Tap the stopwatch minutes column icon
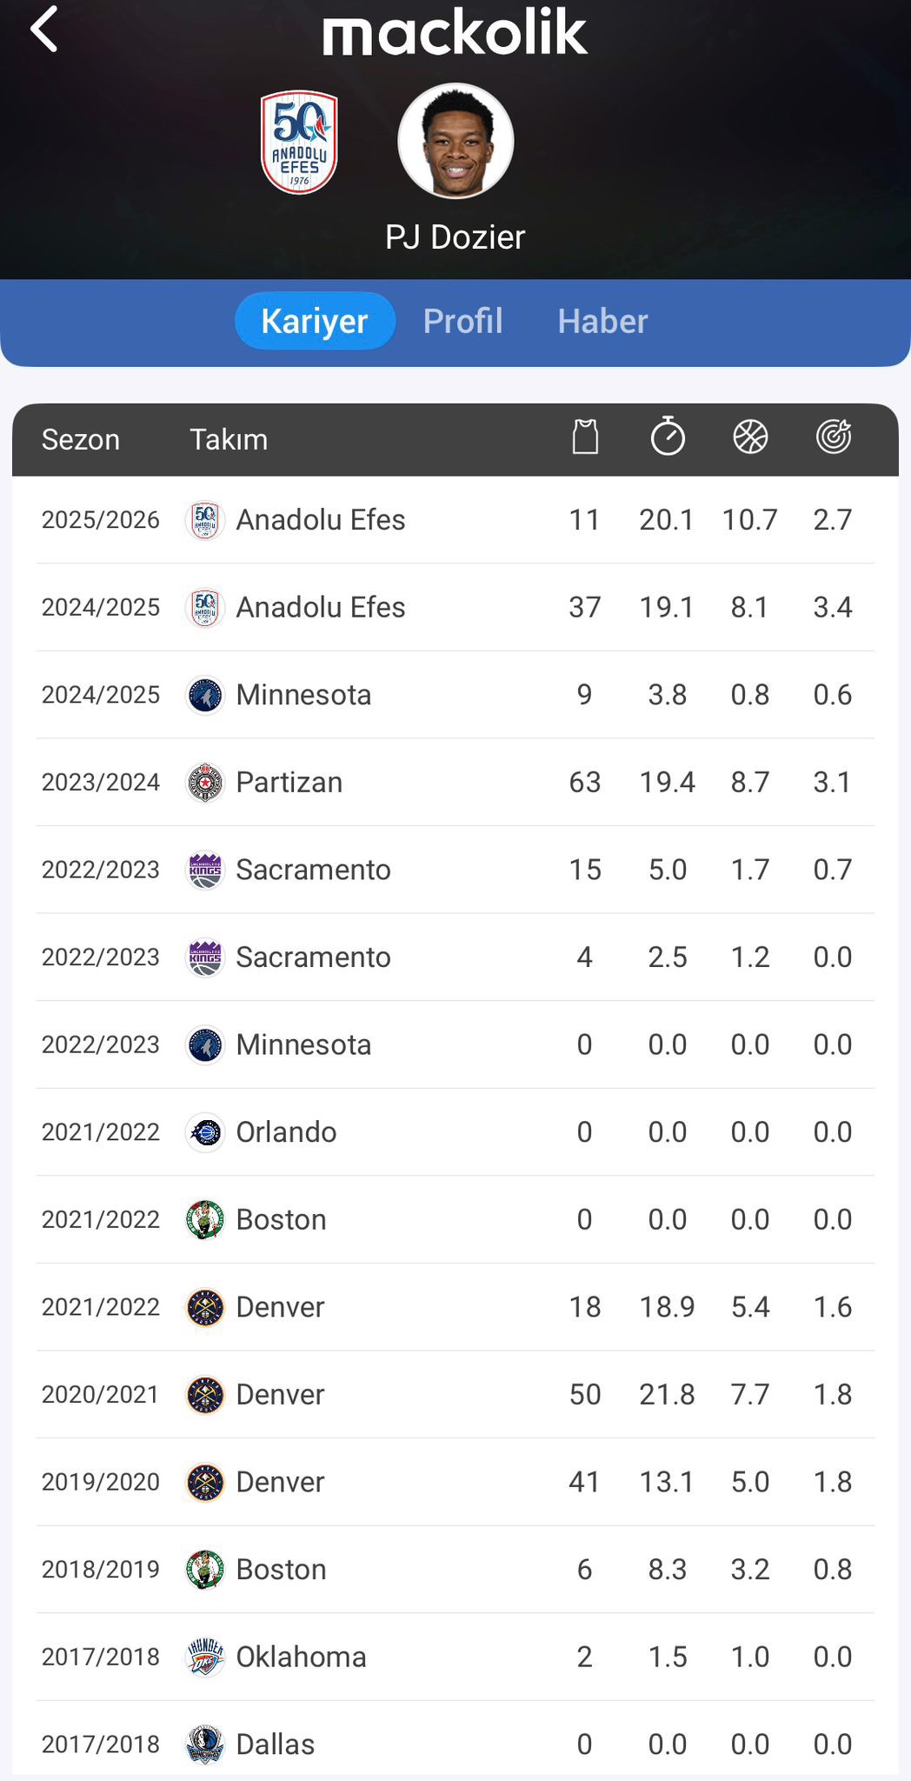This screenshot has height=1781, width=911. point(668,437)
